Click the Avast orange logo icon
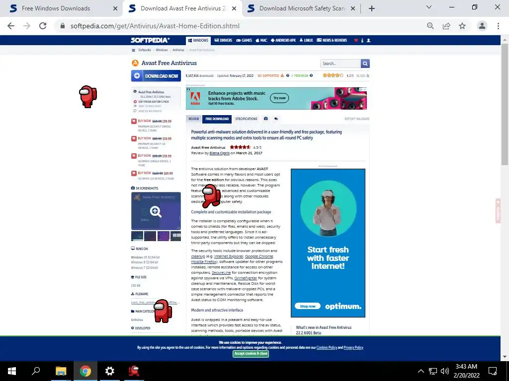This screenshot has height=381, width=509. (x=135, y=63)
